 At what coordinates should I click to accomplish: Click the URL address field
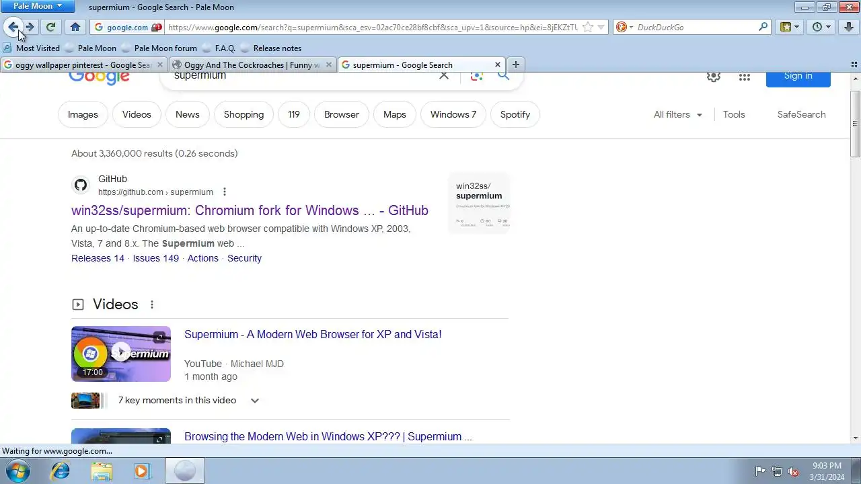click(x=372, y=28)
